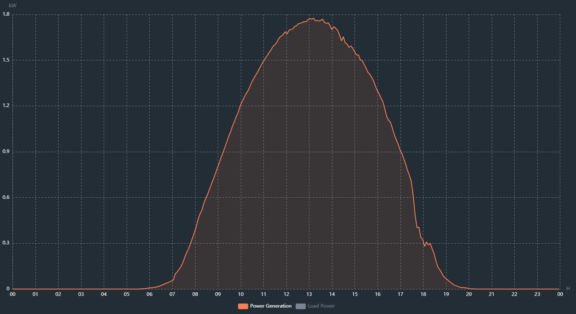576x314 pixels.
Task: Click the gray Load Power color swatch
Action: pos(301,306)
